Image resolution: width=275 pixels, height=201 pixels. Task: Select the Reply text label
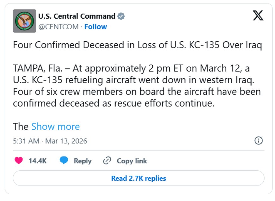point(82,161)
